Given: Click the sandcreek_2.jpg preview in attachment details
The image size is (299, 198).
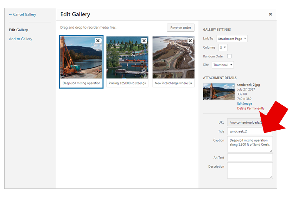Looking at the screenshot, I should 219,92.
